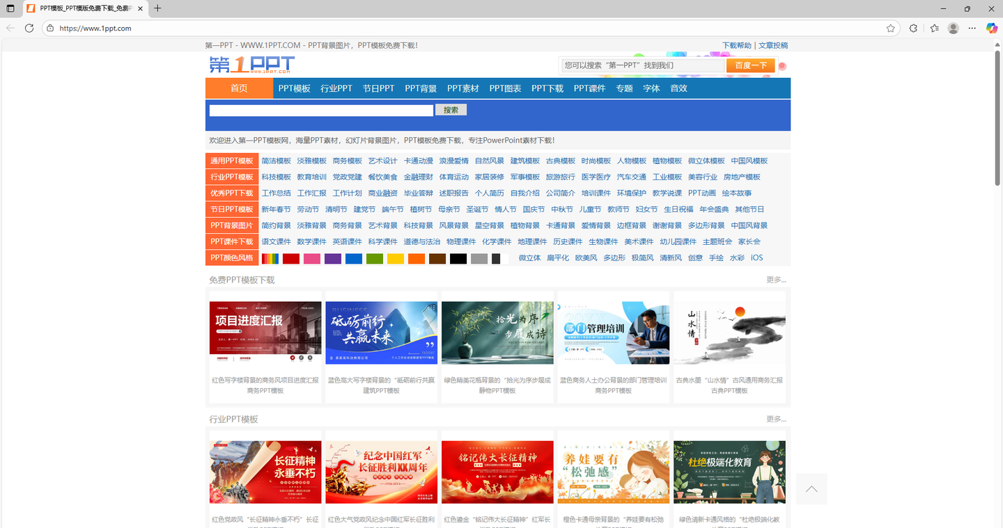1003x528 pixels.
Task: Click the 文章投稿 link
Action: pos(773,45)
